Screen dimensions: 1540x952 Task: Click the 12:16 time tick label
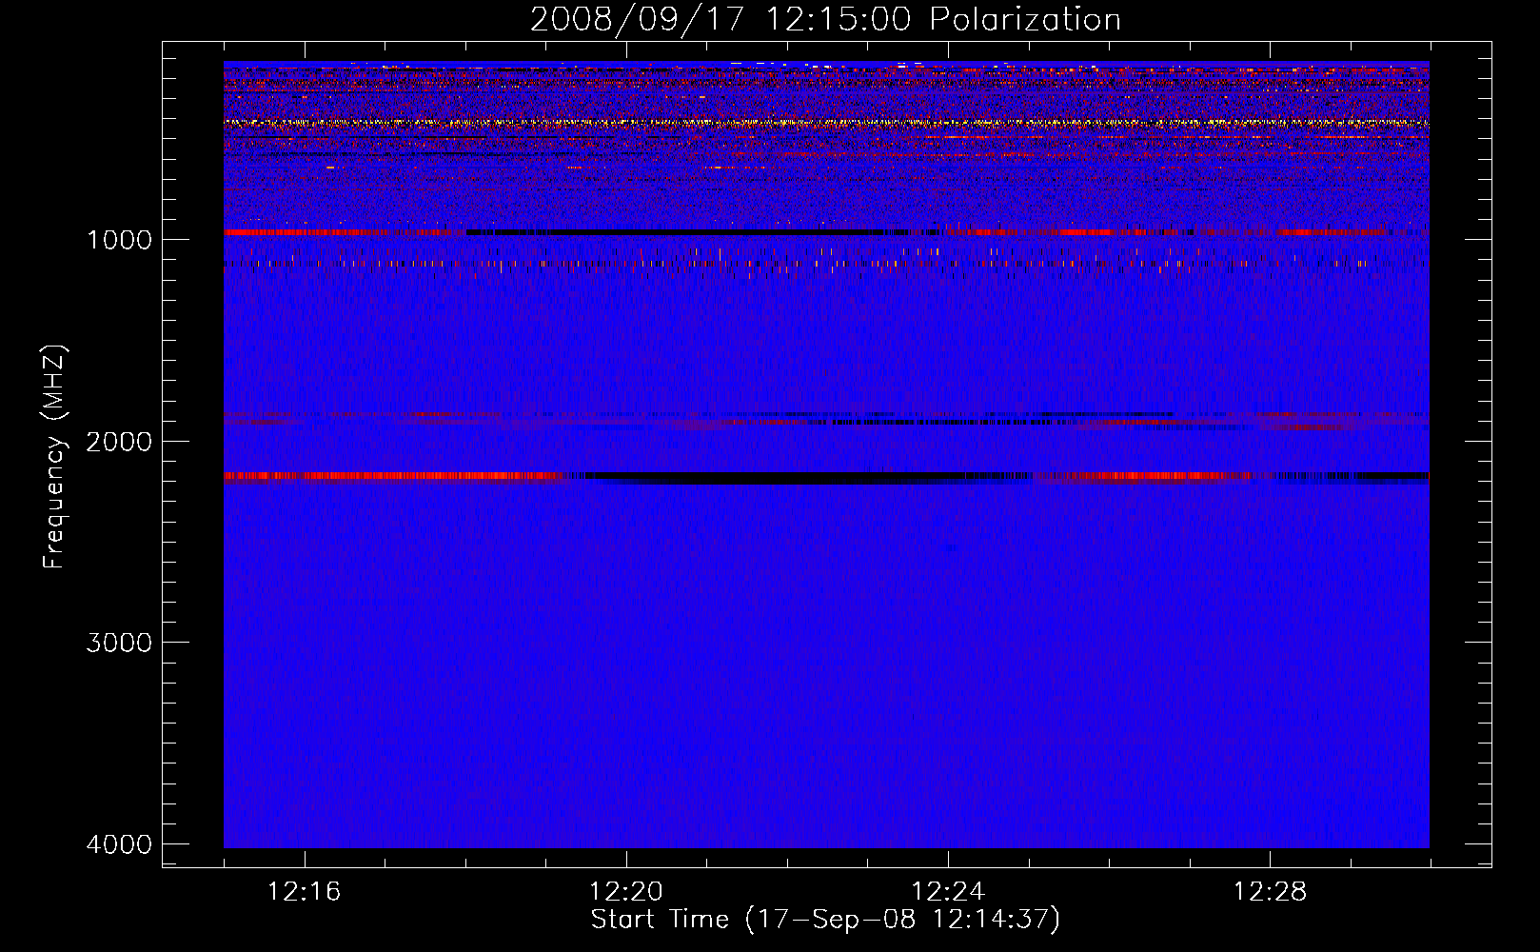coord(304,892)
